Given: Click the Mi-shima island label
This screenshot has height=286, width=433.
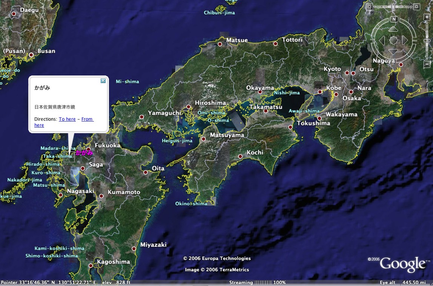Looking at the screenshot, I should pos(127,81).
